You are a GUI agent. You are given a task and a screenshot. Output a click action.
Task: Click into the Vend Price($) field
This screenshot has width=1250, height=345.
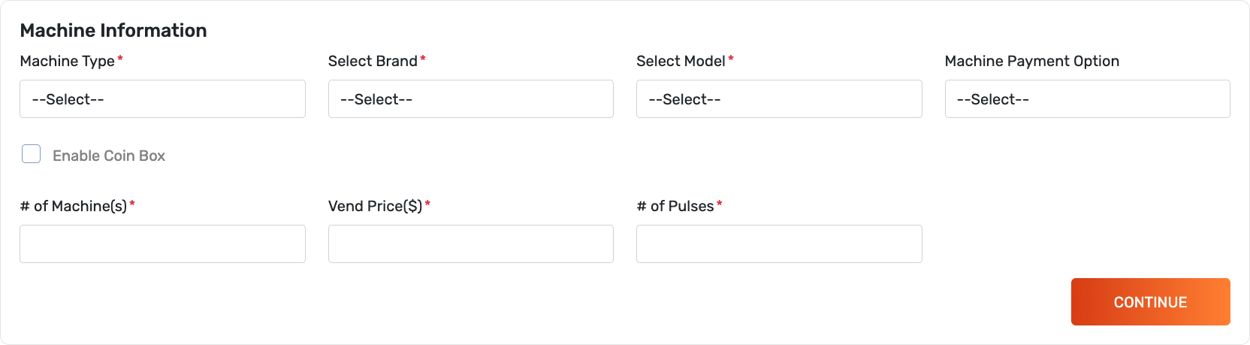[470, 244]
